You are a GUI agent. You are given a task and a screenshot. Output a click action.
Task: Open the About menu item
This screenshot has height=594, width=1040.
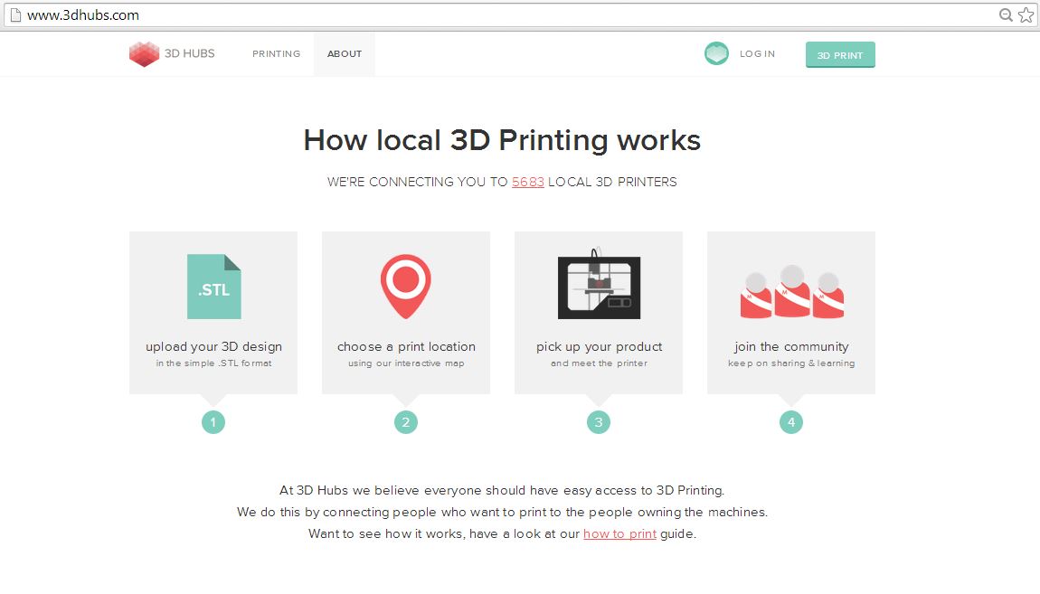pyautogui.click(x=345, y=53)
